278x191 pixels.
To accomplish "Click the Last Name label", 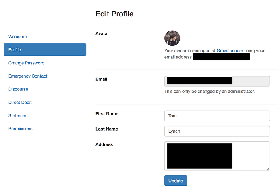I will pyautogui.click(x=107, y=129).
